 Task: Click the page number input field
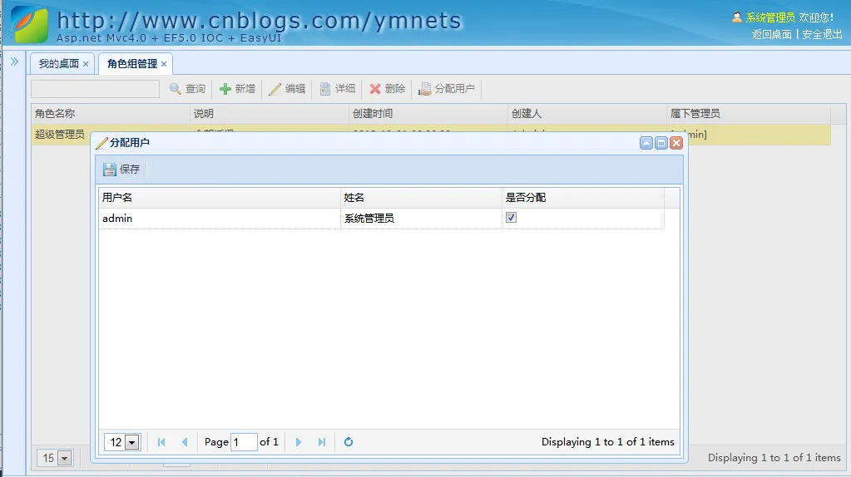[244, 442]
